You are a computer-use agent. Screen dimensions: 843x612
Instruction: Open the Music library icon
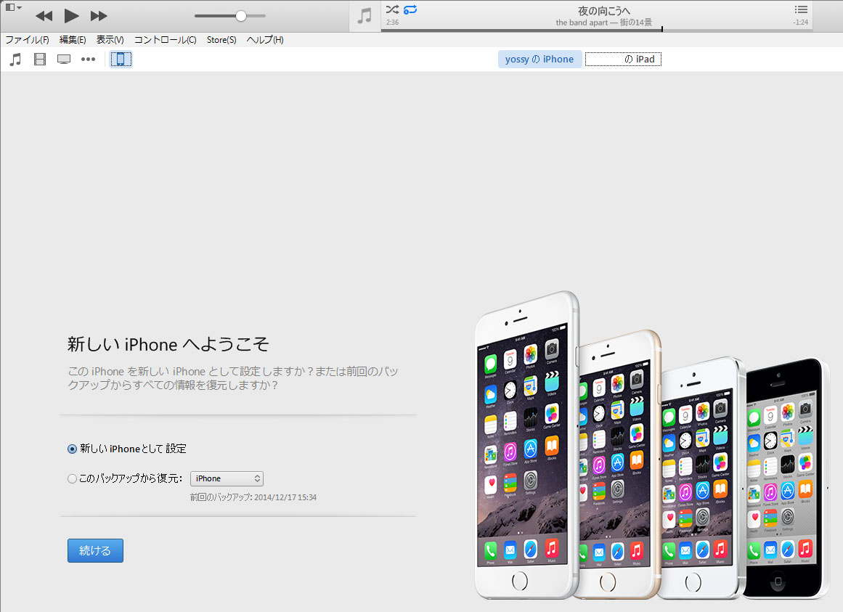coord(15,60)
